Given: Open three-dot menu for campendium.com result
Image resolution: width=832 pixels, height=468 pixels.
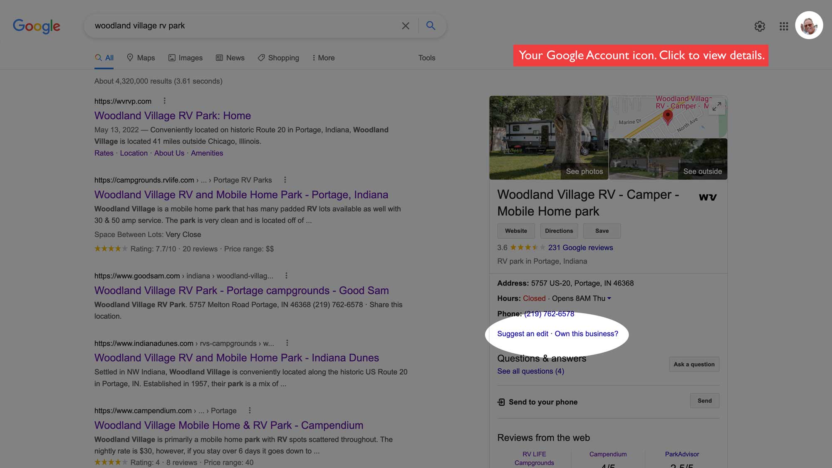Looking at the screenshot, I should (x=250, y=410).
